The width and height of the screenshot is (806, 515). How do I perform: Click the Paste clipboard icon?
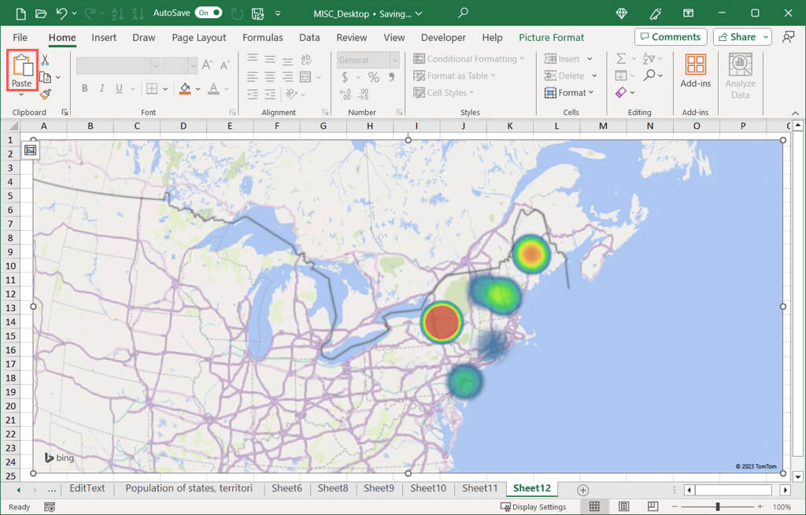pyautogui.click(x=22, y=65)
